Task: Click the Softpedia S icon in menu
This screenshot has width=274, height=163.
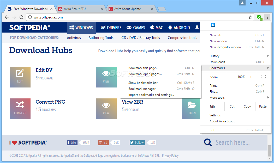Action: click(213, 25)
